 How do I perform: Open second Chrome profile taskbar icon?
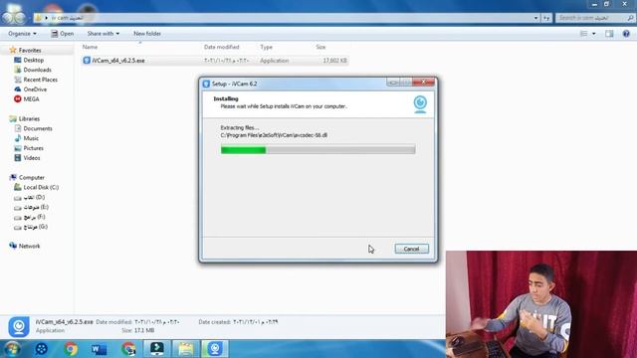(x=128, y=349)
